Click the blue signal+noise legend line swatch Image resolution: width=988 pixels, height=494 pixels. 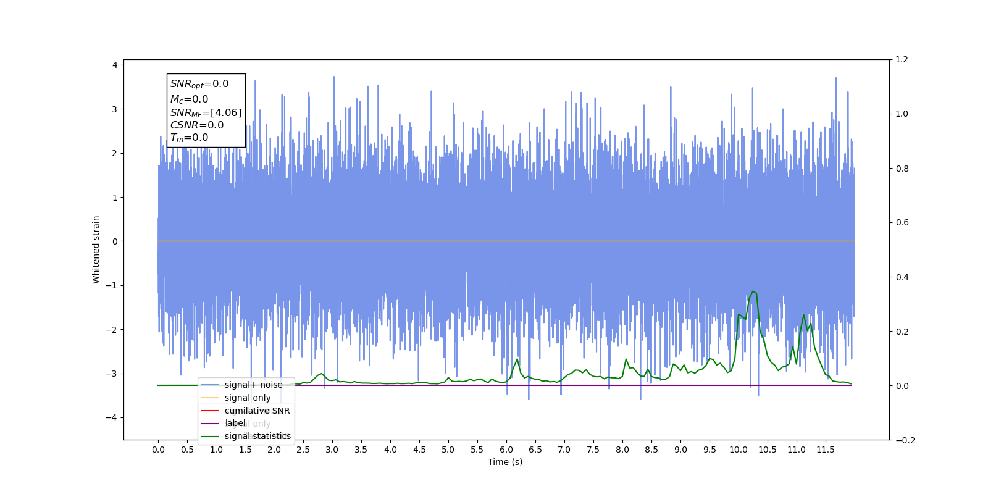pyautogui.click(x=210, y=385)
